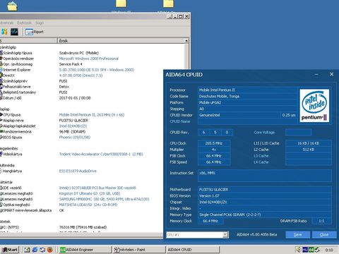Select the BIOS típusa row icon

coord(1,138)
